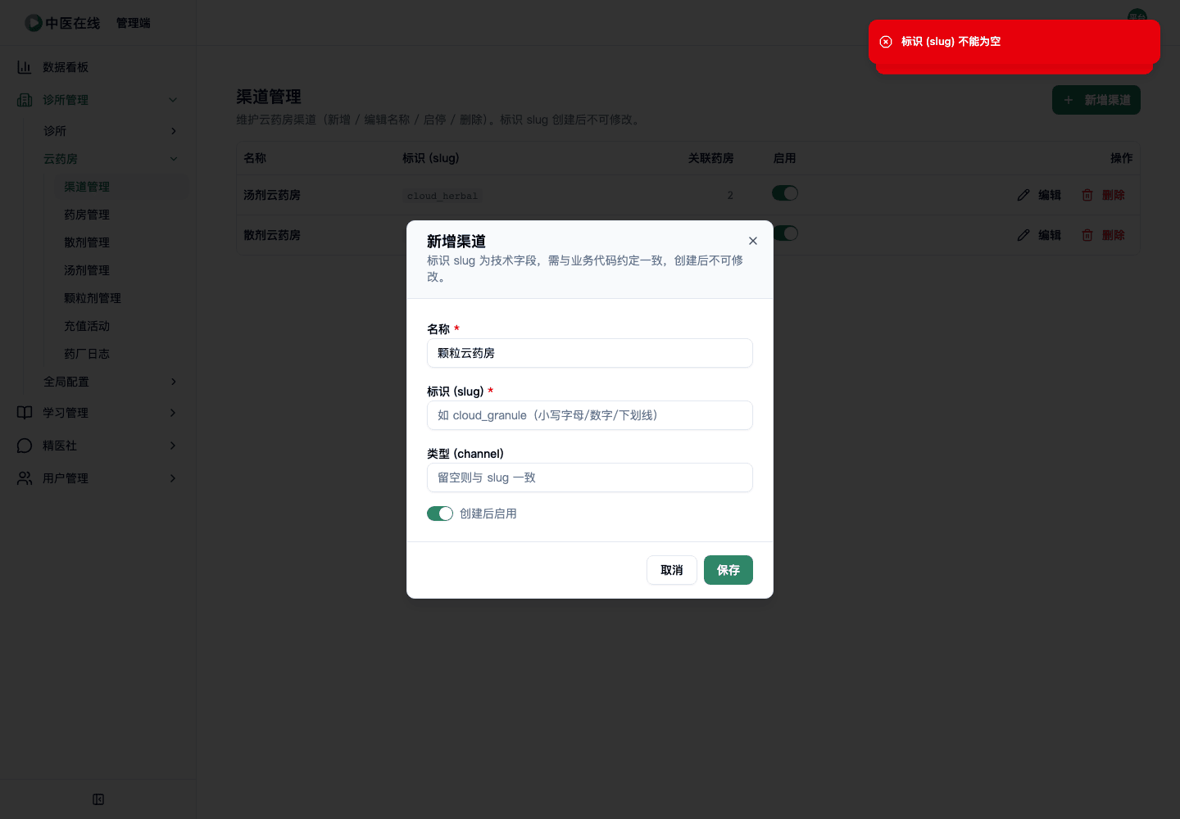Click the 新增渠道 dialog title
The height and width of the screenshot is (819, 1180).
(456, 242)
